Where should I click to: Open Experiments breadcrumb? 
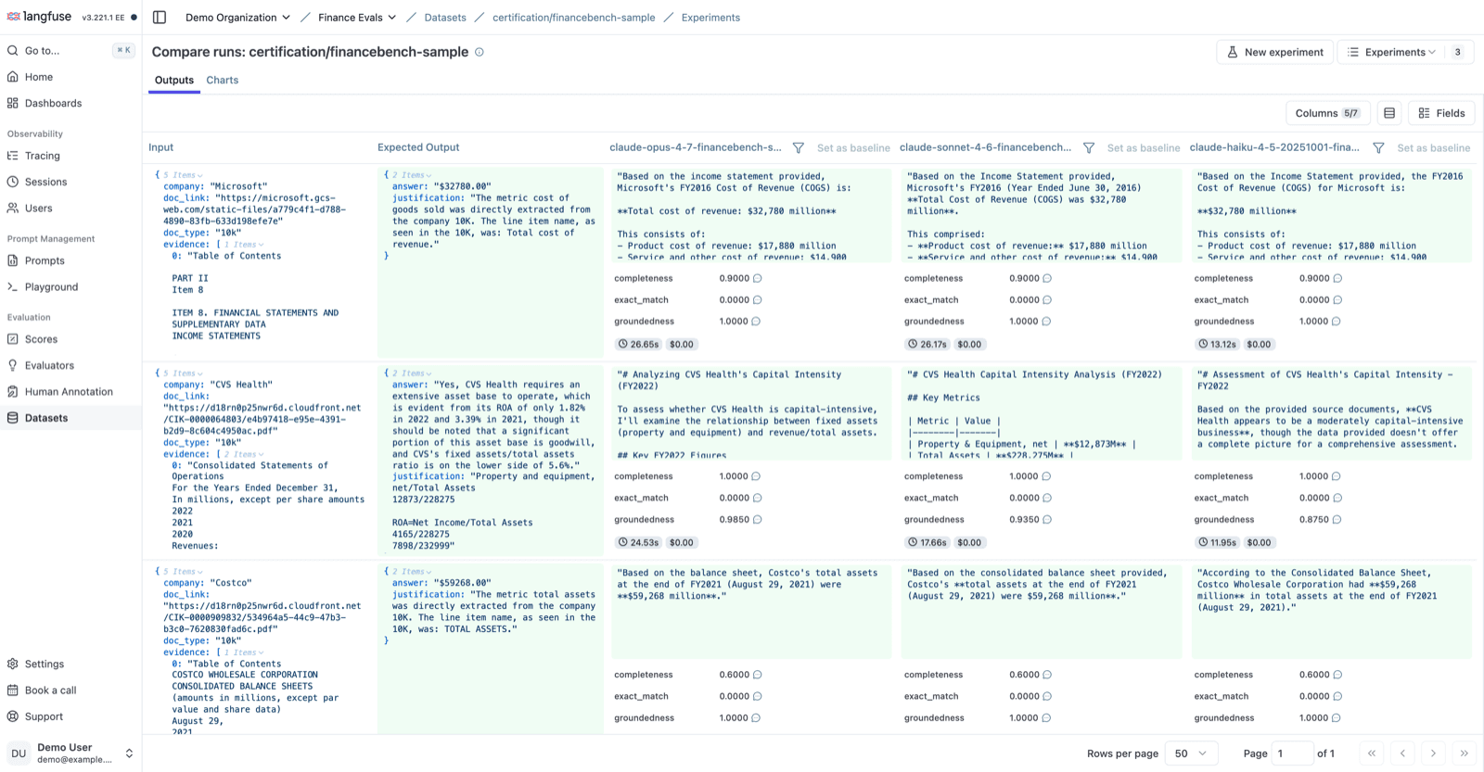[x=710, y=18]
